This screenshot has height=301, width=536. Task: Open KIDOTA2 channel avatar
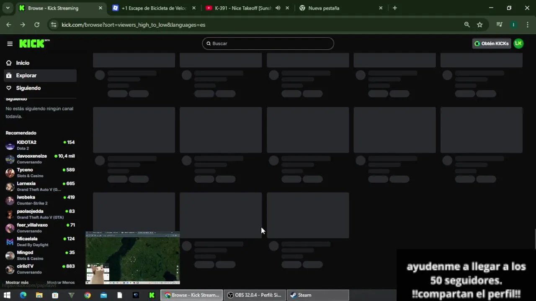coord(10,145)
